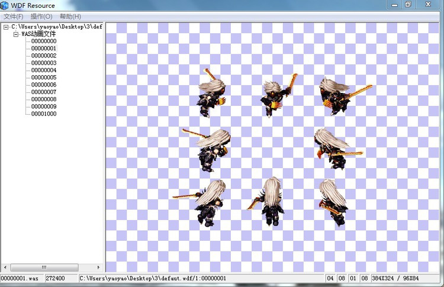The height and width of the screenshot is (287, 444).
Task: Open the 帮助(H) menu
Action: (x=70, y=17)
